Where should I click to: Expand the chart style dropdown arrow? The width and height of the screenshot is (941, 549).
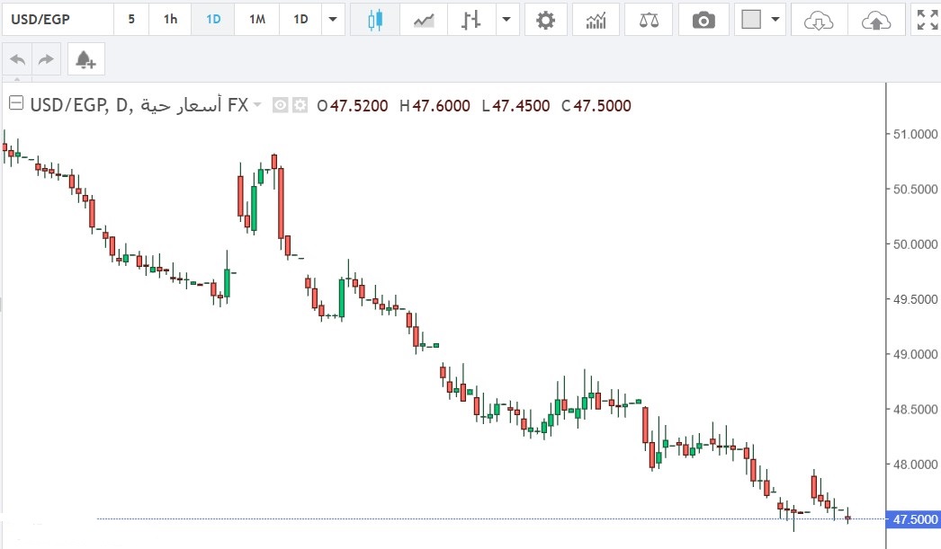pos(508,19)
